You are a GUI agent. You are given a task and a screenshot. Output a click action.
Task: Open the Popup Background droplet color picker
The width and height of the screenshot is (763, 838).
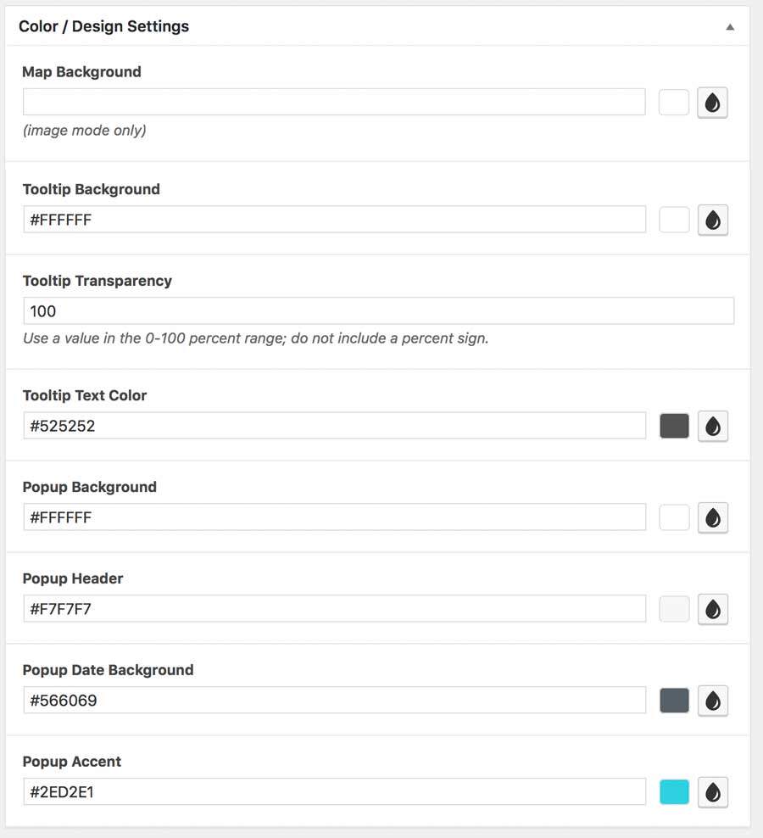point(712,517)
